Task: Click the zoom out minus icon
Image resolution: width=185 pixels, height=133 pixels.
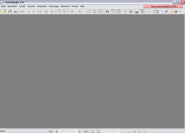Action: 72,12
